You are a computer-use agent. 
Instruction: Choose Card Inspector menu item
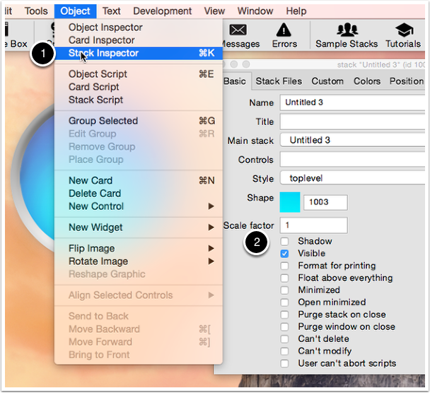coord(139,40)
